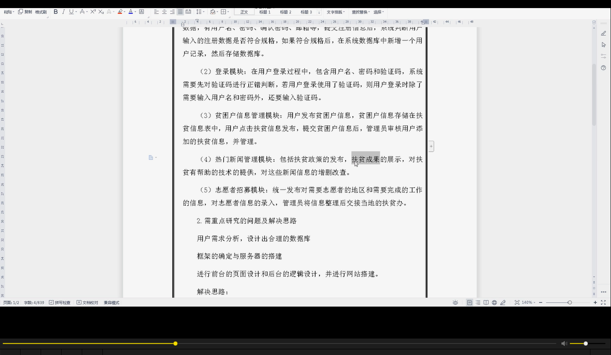The height and width of the screenshot is (355, 611).
Task: Open the 文字排版 menu
Action: click(x=336, y=12)
